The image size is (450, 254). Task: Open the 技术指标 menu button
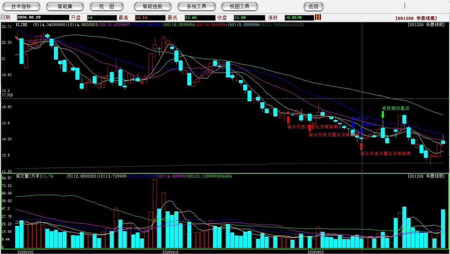[21, 6]
